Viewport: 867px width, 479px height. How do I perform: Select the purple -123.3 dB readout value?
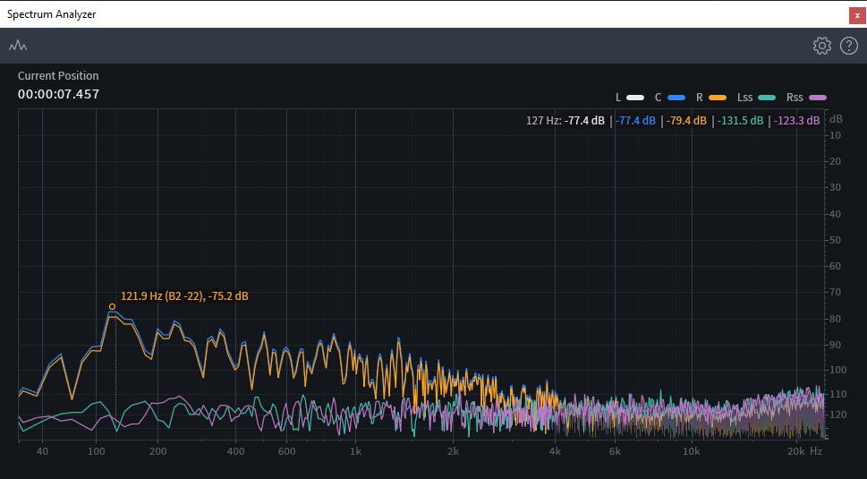[796, 120]
